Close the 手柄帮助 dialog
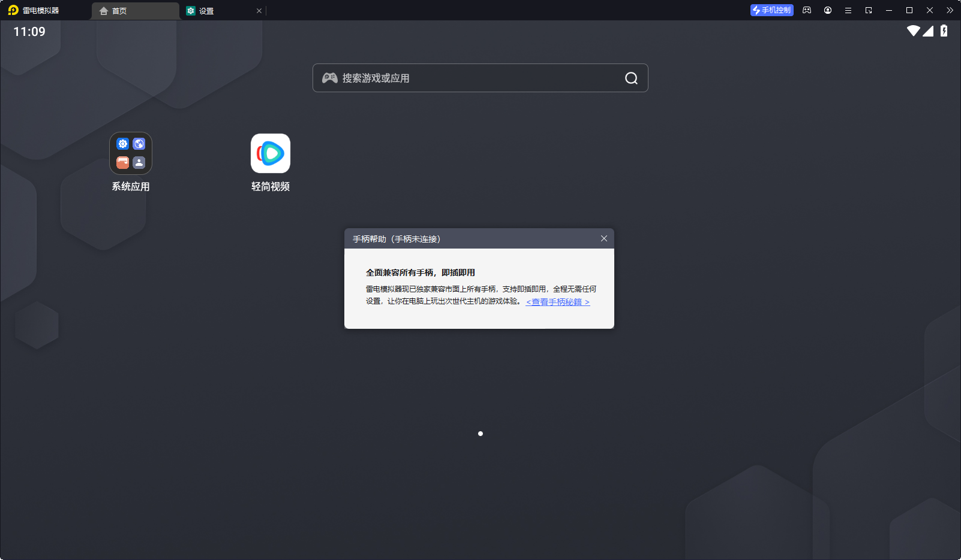This screenshot has height=560, width=961. pyautogui.click(x=604, y=238)
